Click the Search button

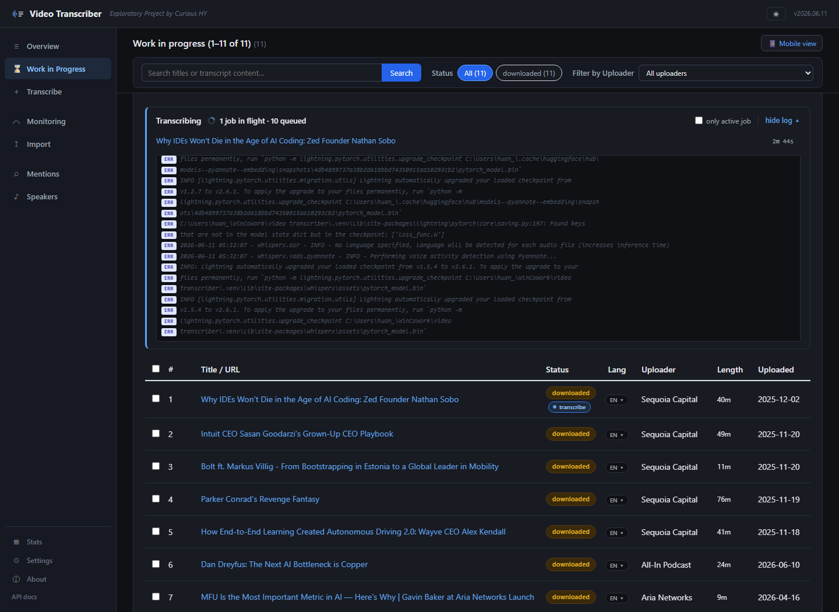(x=401, y=73)
